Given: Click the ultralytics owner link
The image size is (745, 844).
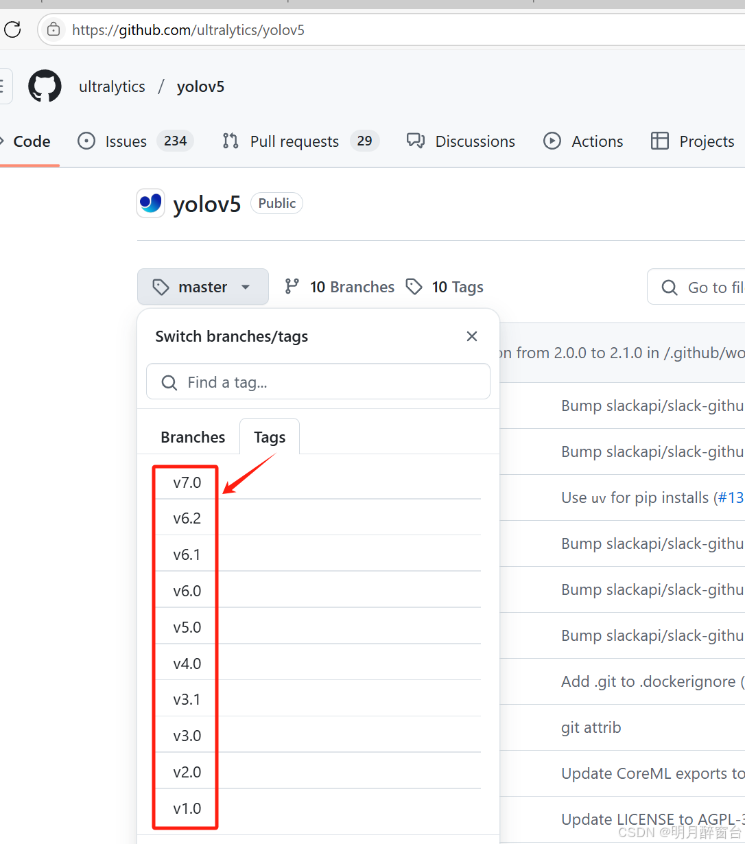Looking at the screenshot, I should (x=112, y=86).
